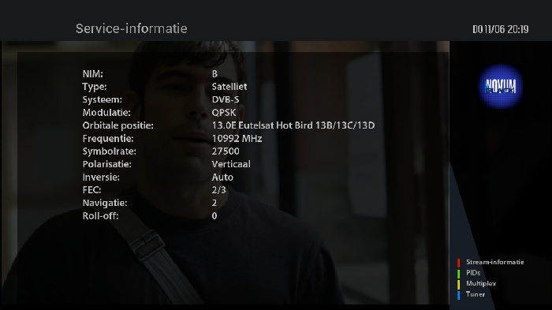552x310 pixels.
Task: Select the Orbitale positie Eutelsat entry
Action: 293,125
